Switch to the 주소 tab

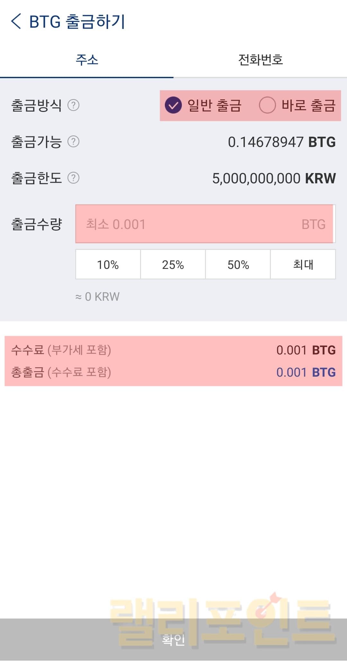coord(87,60)
